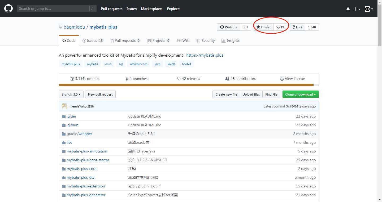
Task: Open the Branch: 3.0 selector
Action: click(71, 95)
